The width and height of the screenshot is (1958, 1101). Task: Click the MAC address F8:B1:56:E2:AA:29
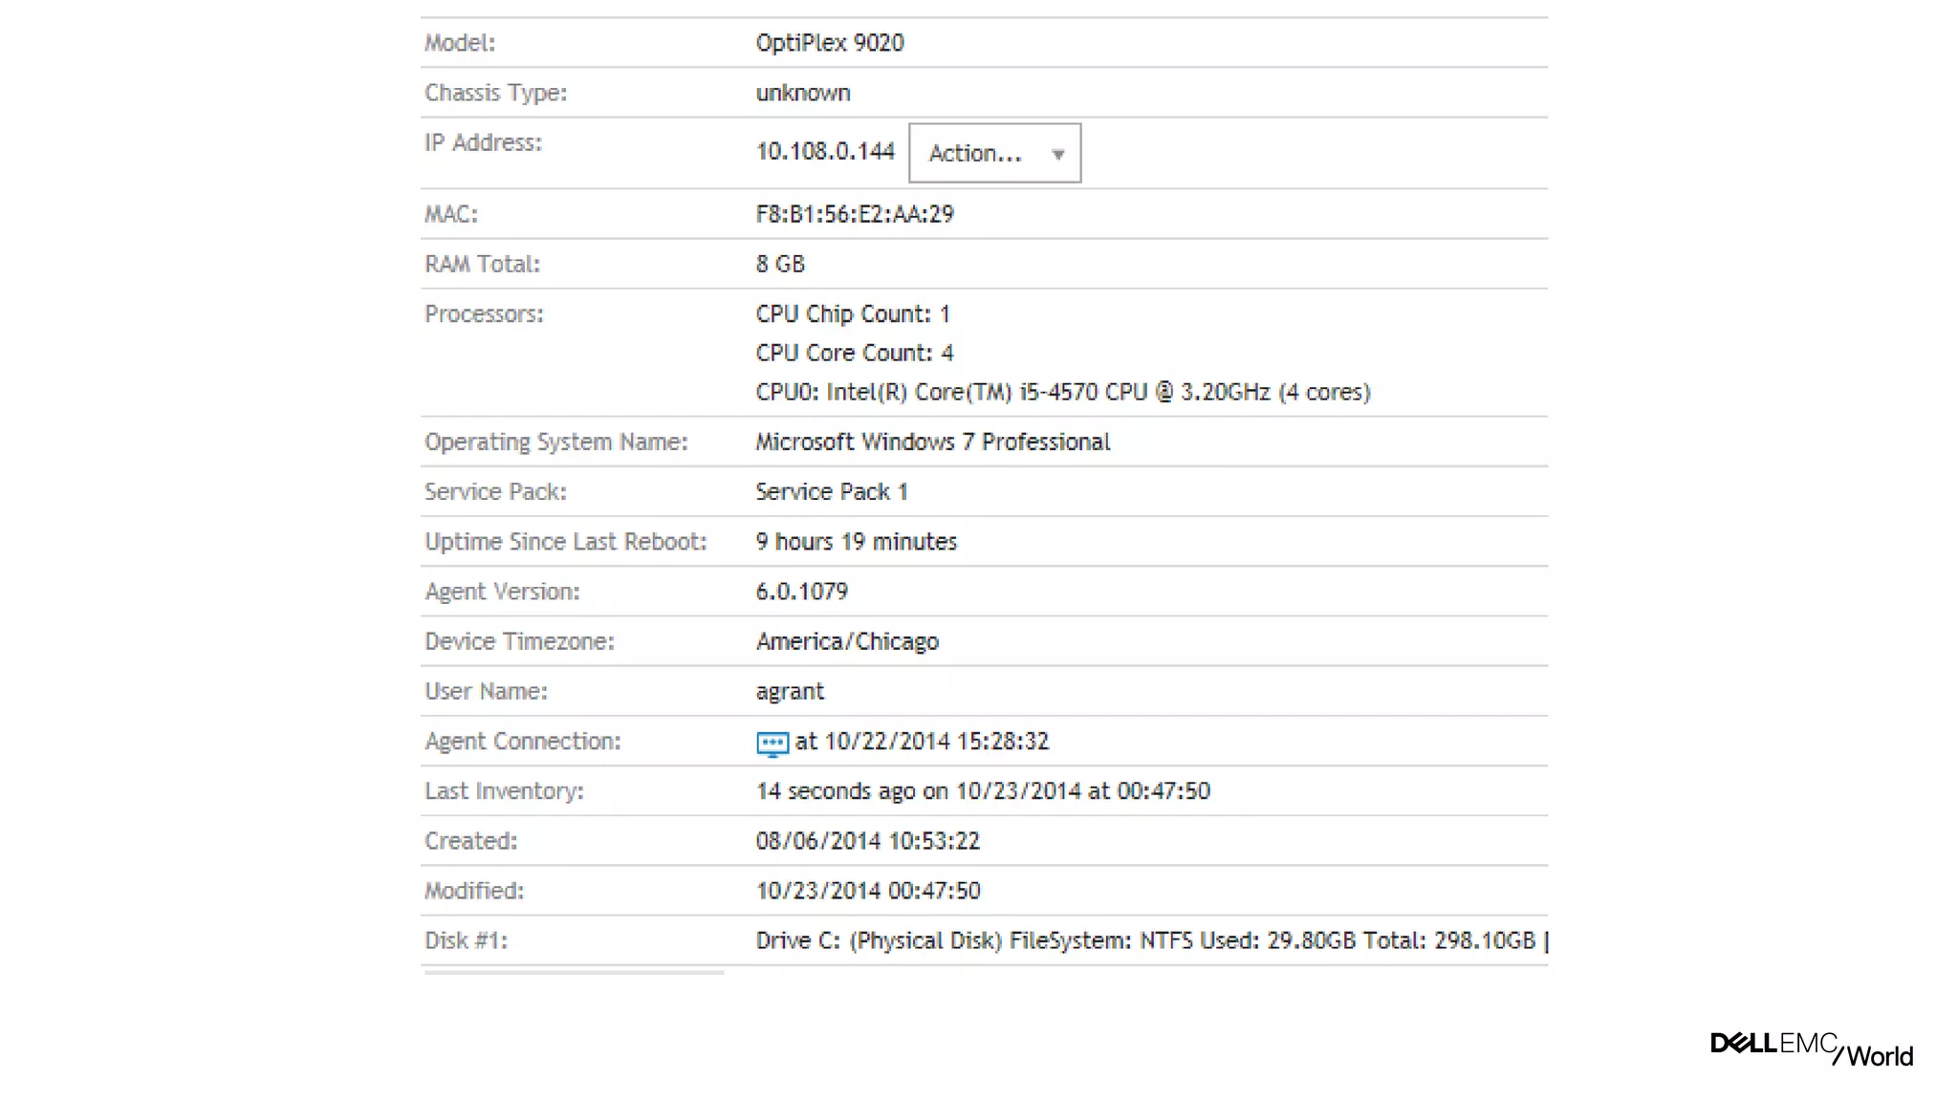click(854, 214)
